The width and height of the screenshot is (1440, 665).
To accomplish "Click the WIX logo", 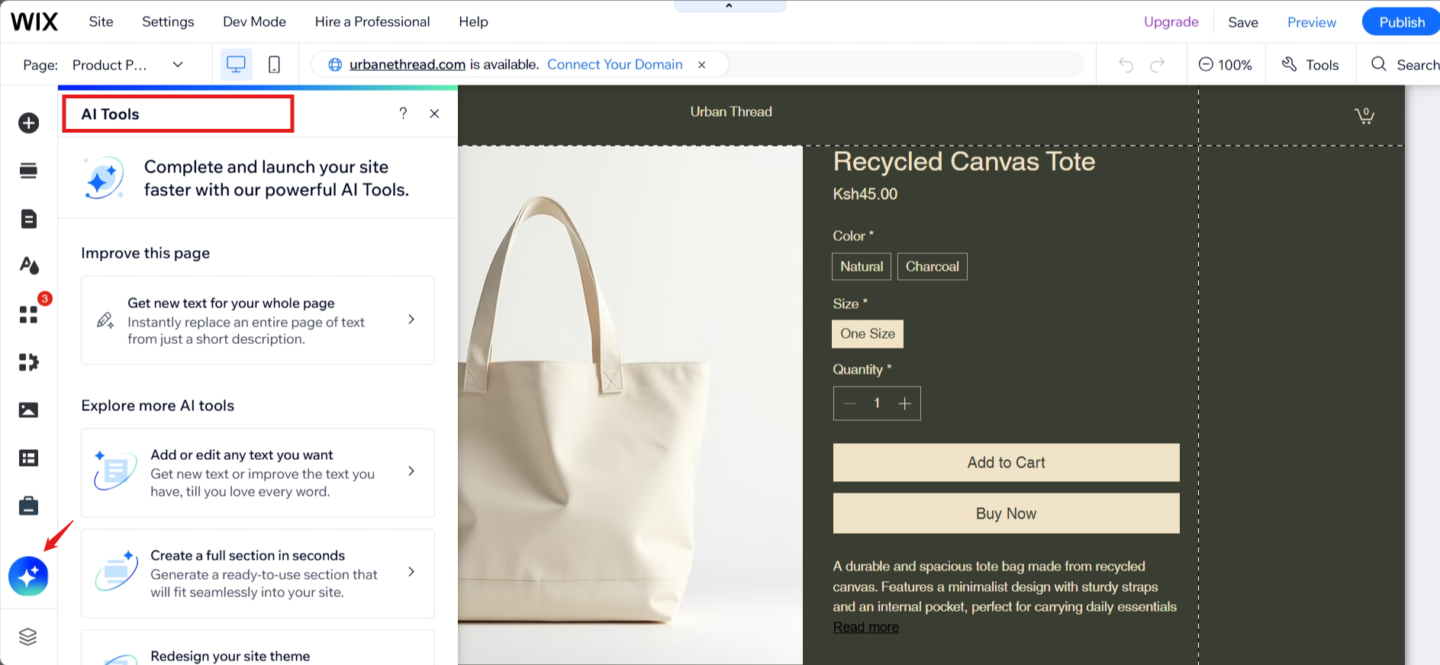I will (x=34, y=21).
